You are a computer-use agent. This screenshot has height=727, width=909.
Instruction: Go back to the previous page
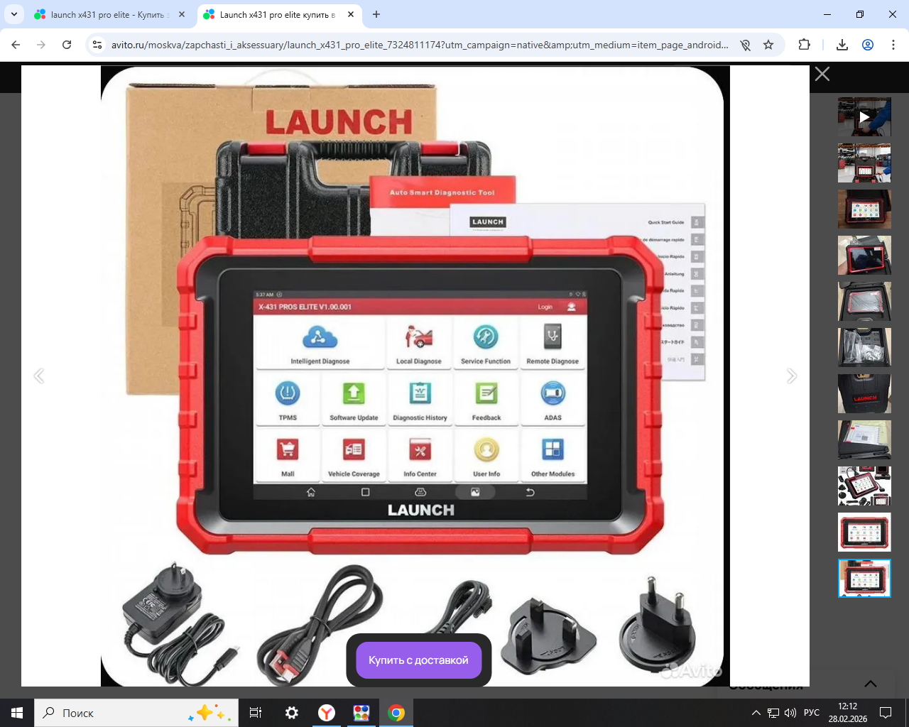point(16,45)
